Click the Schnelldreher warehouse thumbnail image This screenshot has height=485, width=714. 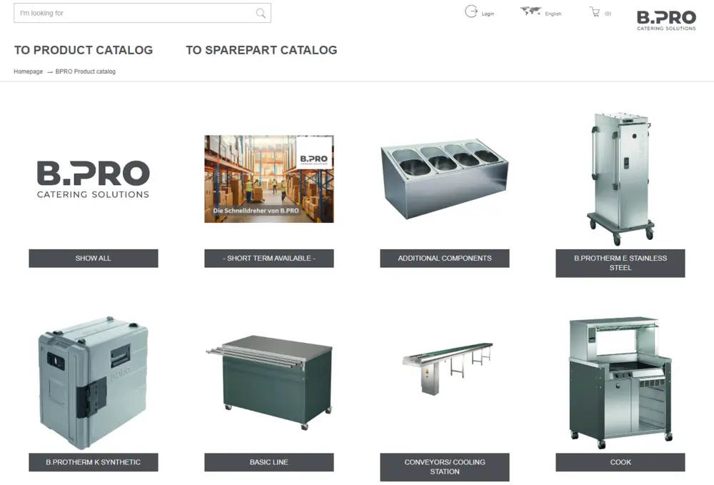click(268, 179)
